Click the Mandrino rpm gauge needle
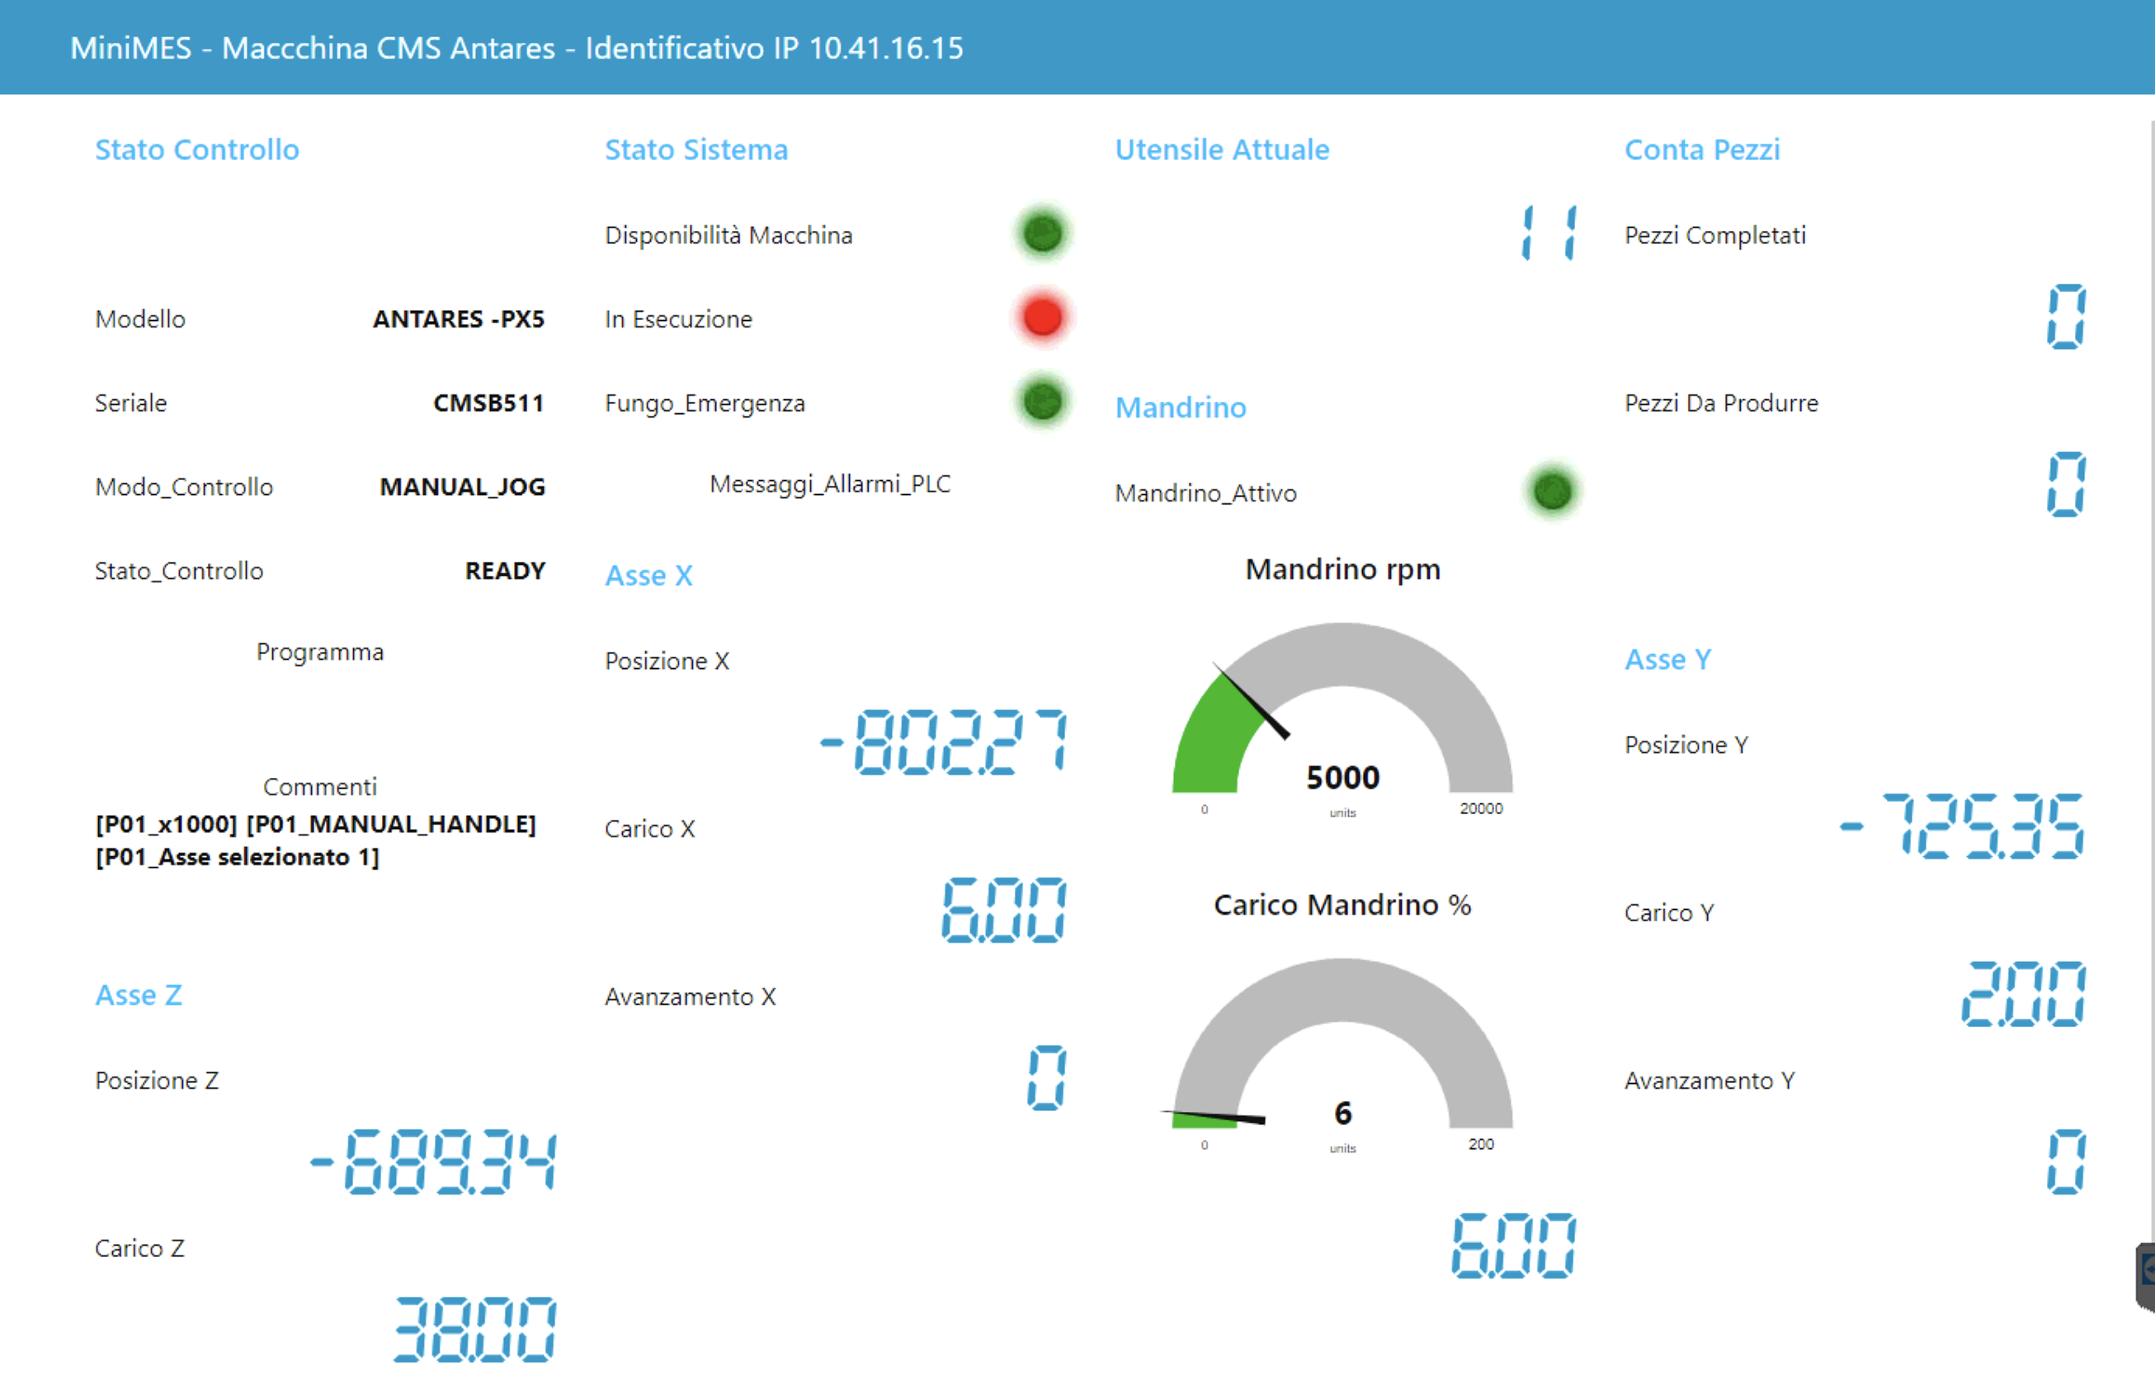Viewport: 2155px width, 1399px height. pyautogui.click(x=1251, y=702)
